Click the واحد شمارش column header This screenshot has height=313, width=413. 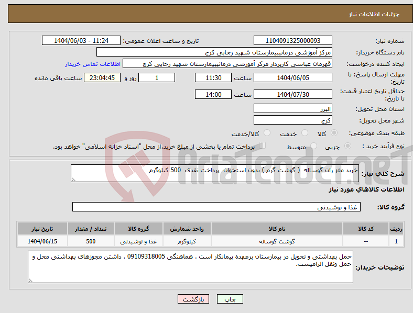[187, 229]
